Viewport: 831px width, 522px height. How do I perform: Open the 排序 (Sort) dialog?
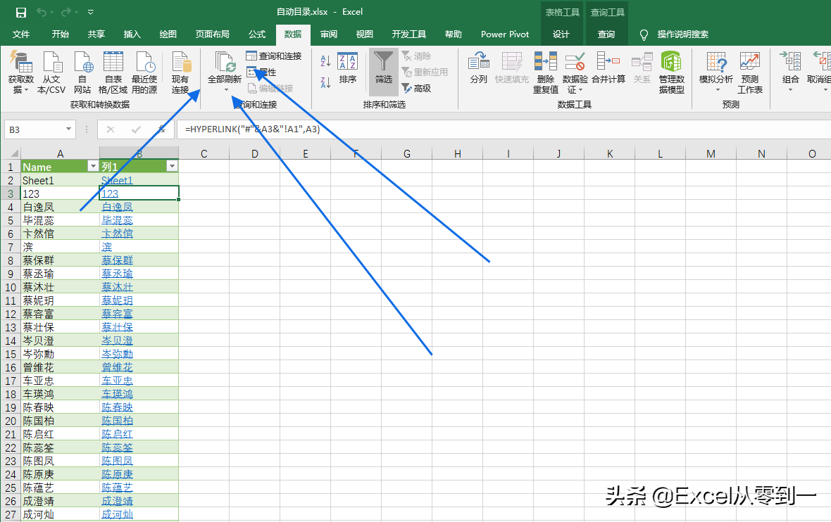pos(348,68)
